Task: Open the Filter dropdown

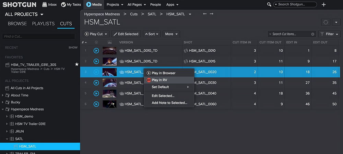Action: [329, 34]
